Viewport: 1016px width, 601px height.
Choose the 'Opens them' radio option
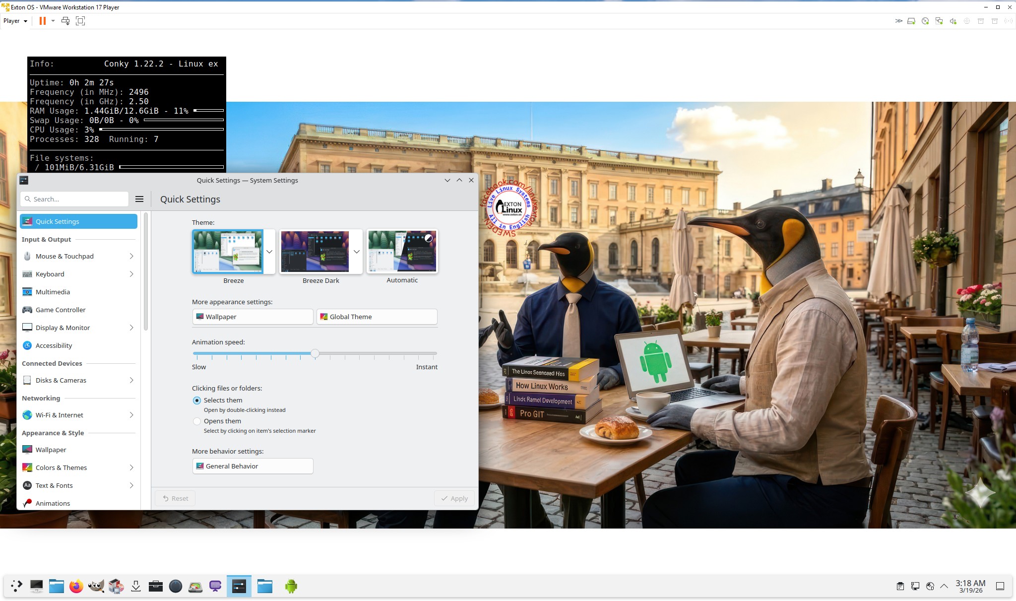197,421
